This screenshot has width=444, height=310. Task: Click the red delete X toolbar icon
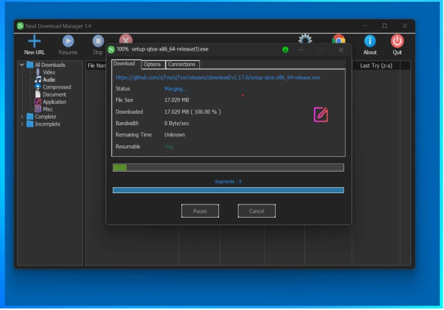[x=126, y=39]
